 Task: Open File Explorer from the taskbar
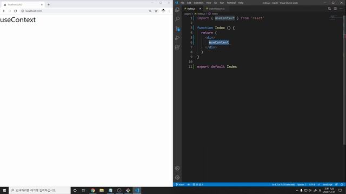coord(102,190)
